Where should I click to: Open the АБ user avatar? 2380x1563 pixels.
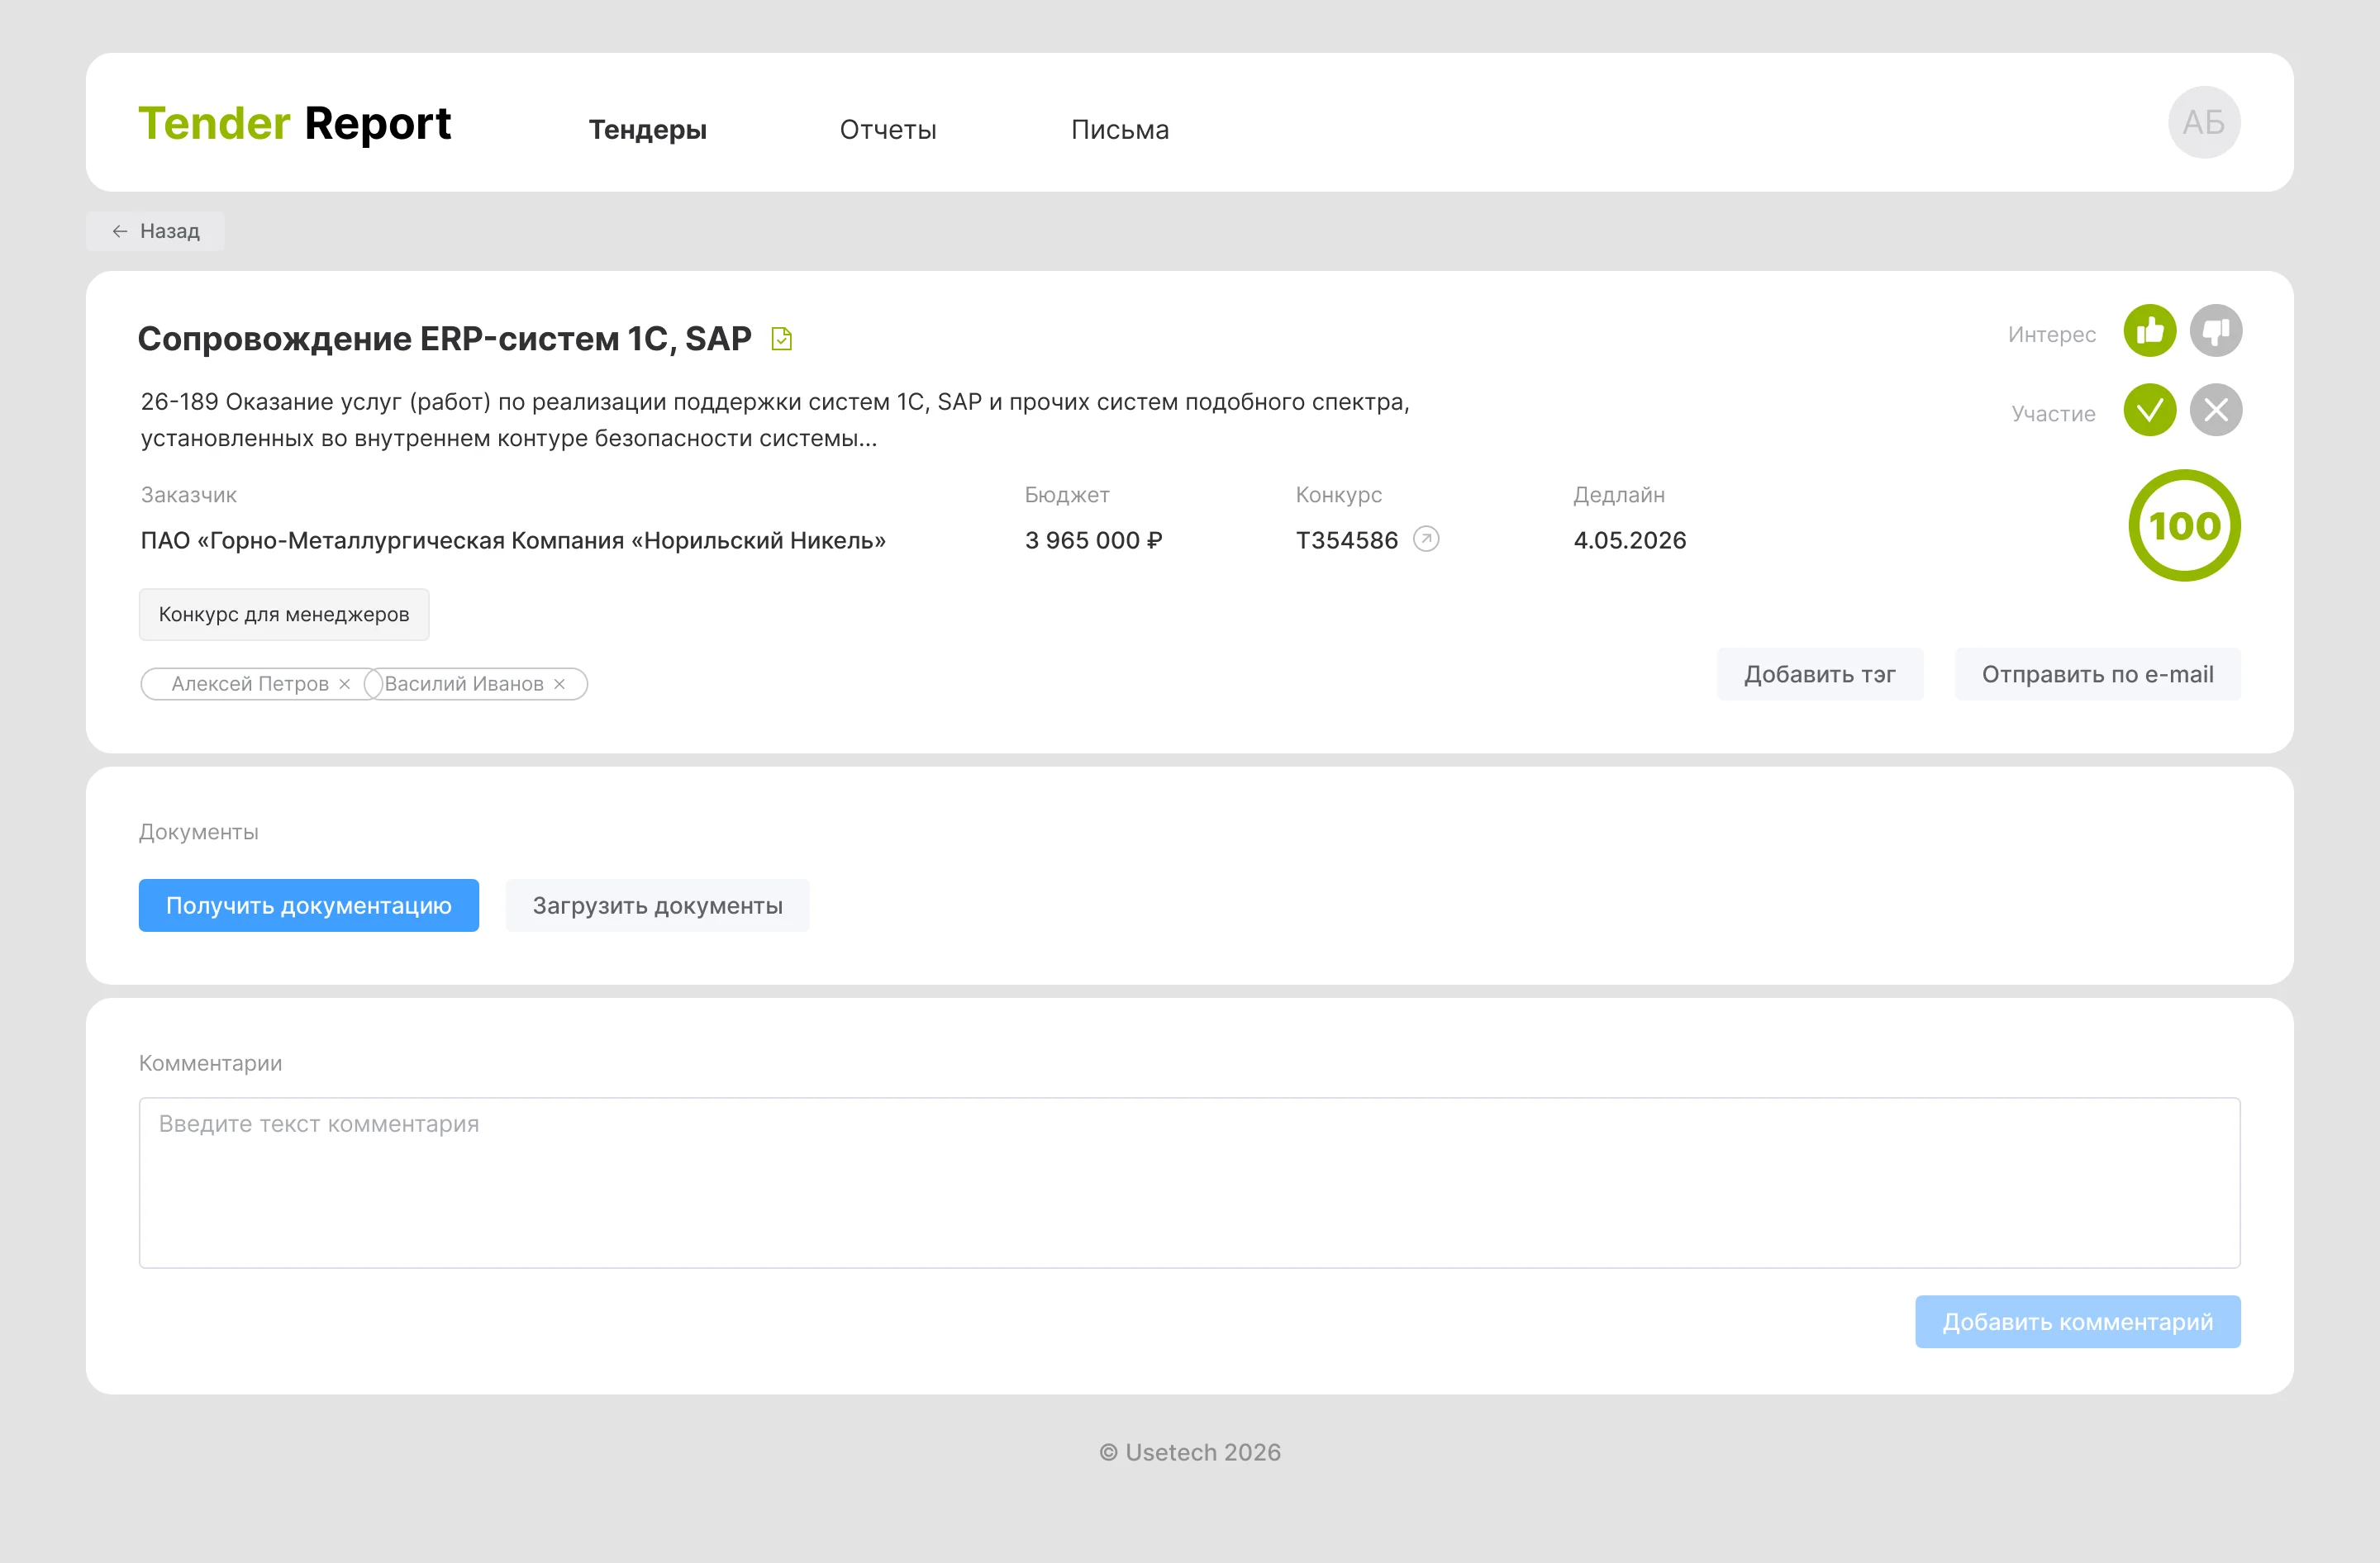click(x=2204, y=122)
